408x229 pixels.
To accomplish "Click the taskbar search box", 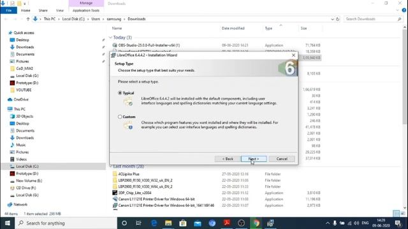I will [66, 223].
